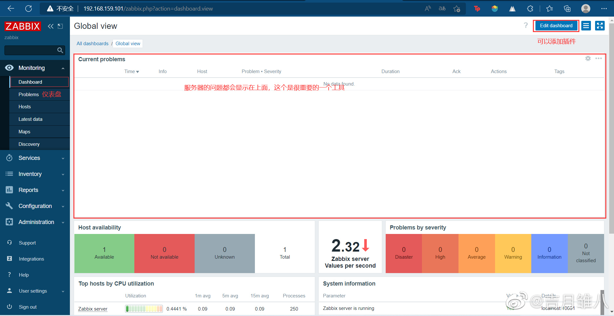Click the Not classified severity tile
This screenshot has height=316, width=614.
point(586,254)
